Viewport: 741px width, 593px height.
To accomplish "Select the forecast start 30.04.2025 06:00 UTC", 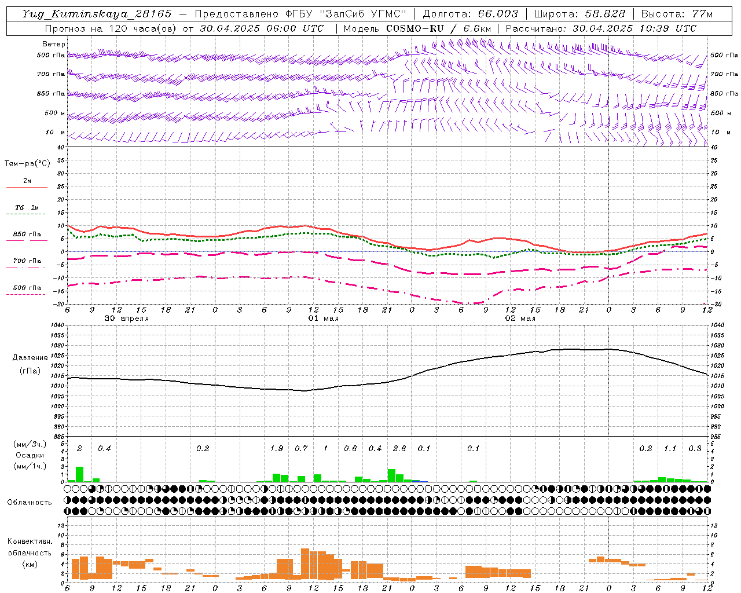I will click(x=262, y=28).
